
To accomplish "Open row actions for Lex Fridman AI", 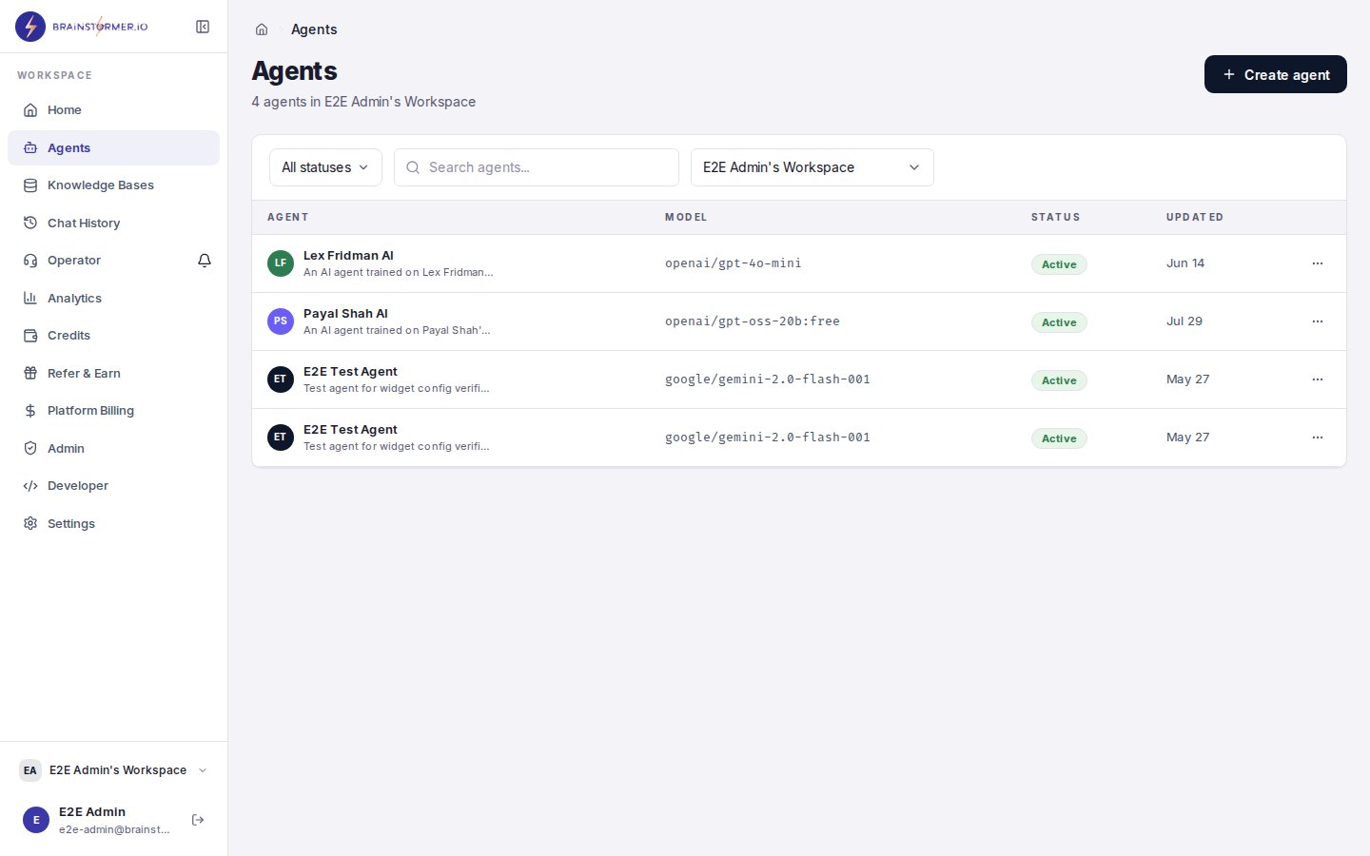I will click(1318, 263).
